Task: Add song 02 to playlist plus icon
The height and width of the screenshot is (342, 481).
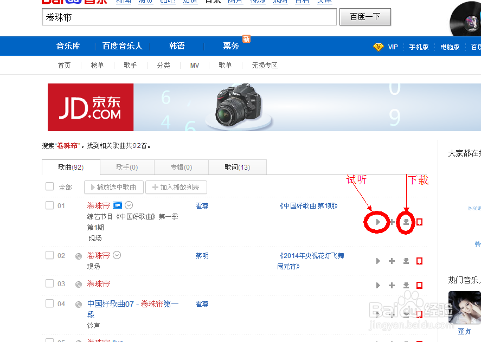Action: coord(392,261)
